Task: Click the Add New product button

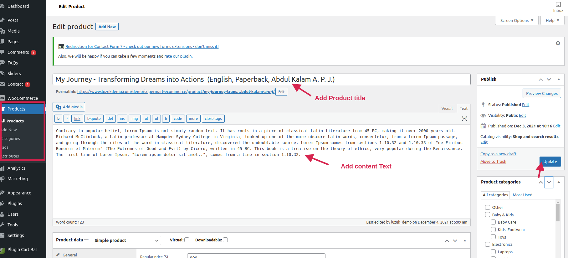Action: (x=107, y=27)
